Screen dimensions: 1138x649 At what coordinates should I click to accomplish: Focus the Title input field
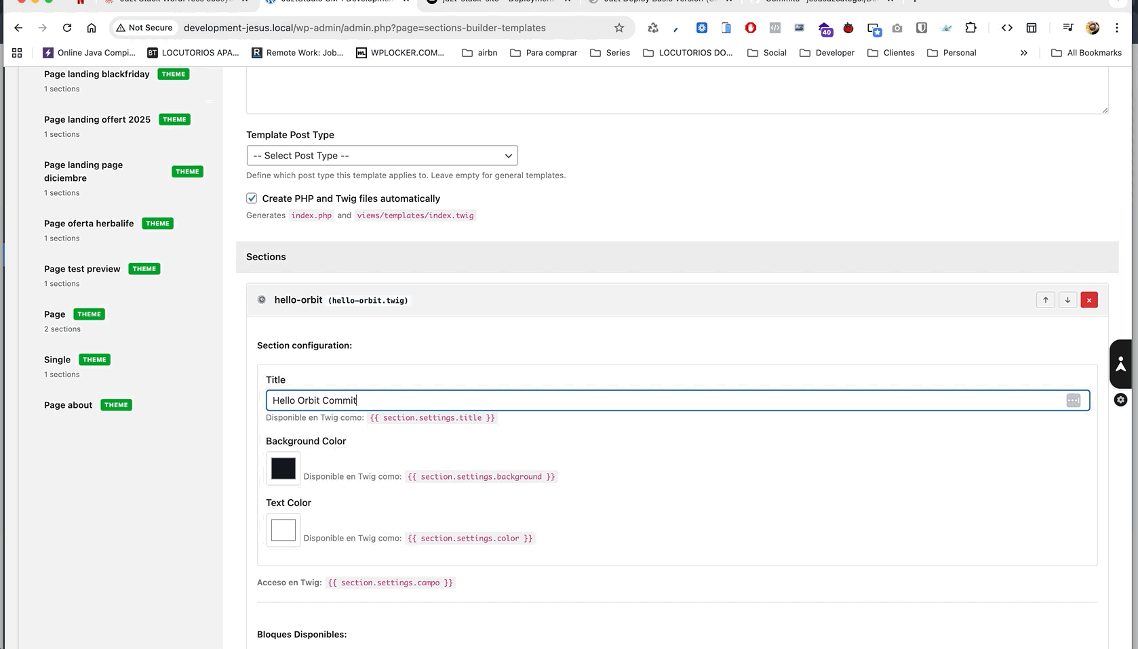(x=678, y=400)
